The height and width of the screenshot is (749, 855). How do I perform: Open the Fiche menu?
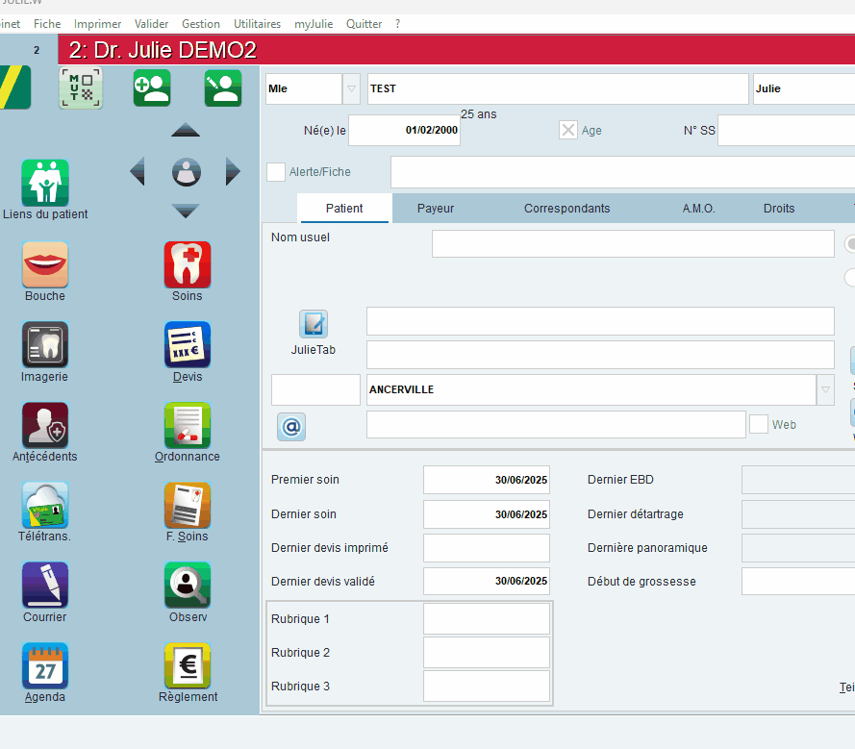(x=47, y=24)
